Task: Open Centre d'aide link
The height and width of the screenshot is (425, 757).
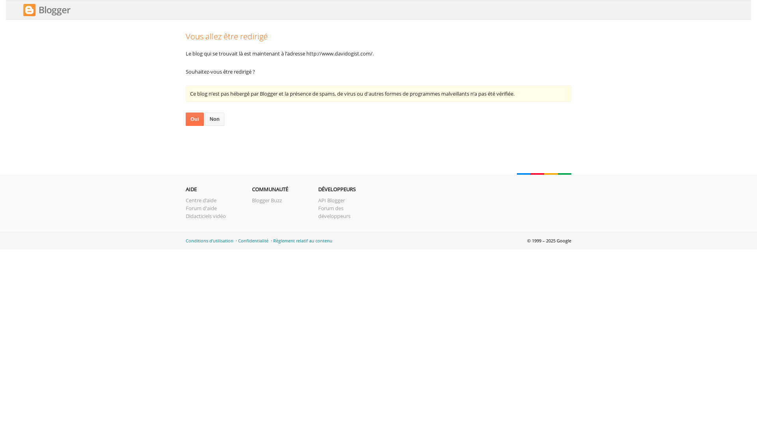Action: tap(201, 200)
